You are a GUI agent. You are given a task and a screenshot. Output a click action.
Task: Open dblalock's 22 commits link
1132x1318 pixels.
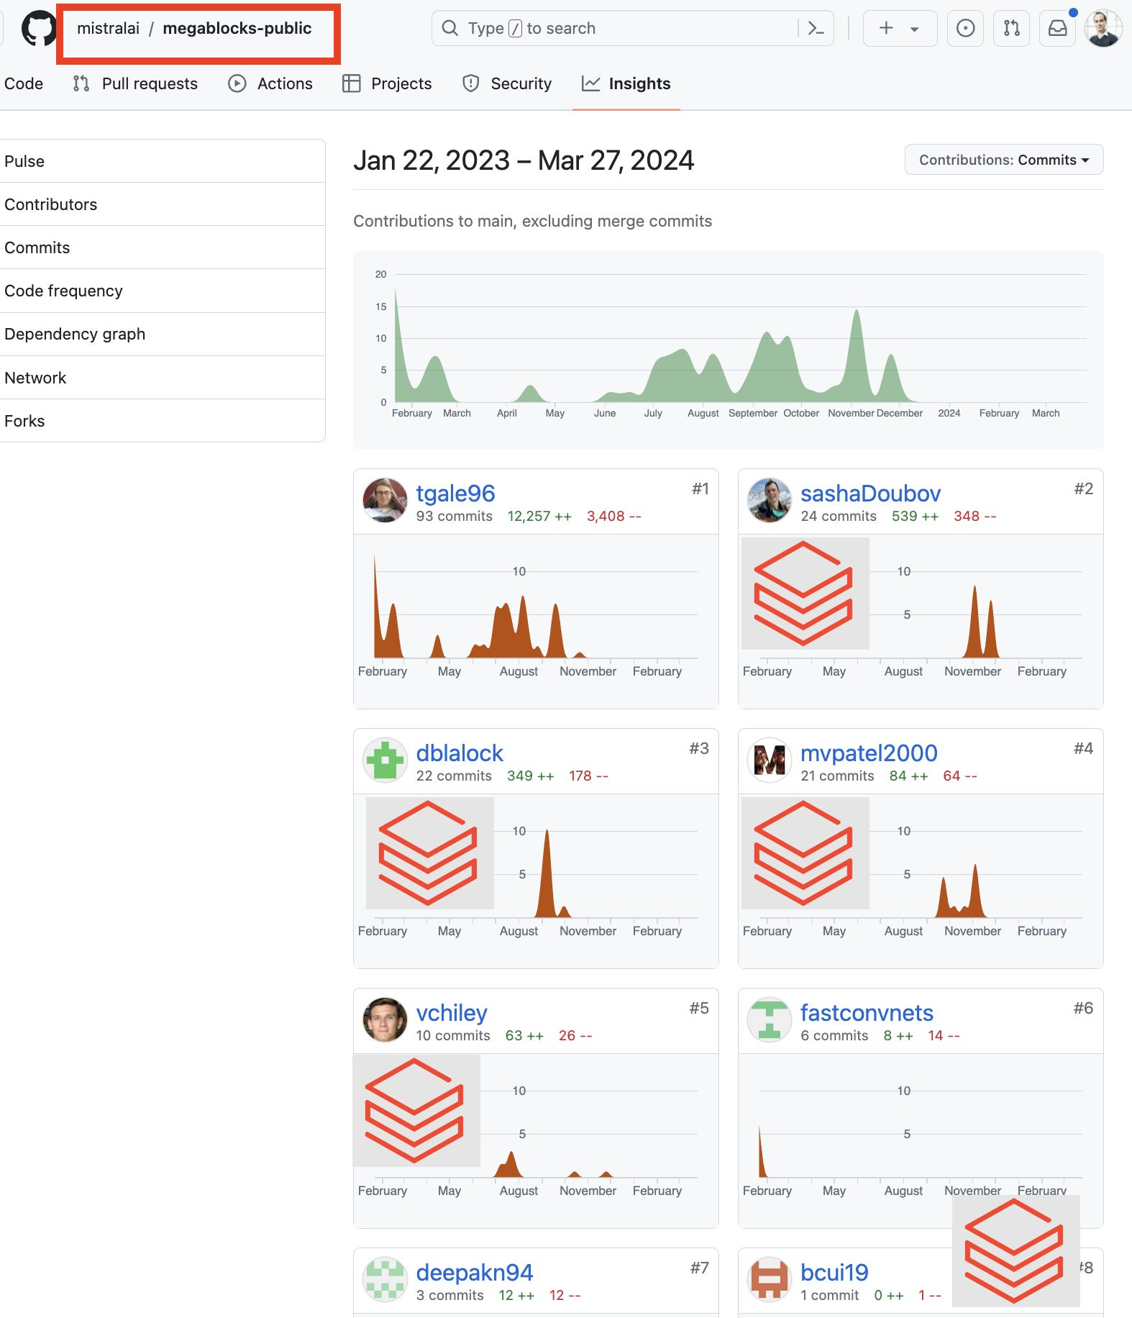[x=454, y=776]
